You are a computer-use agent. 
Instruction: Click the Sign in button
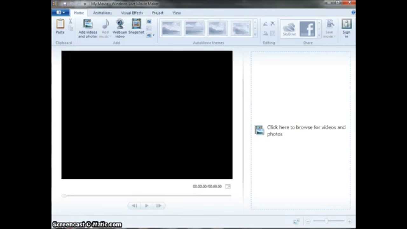[x=347, y=28]
